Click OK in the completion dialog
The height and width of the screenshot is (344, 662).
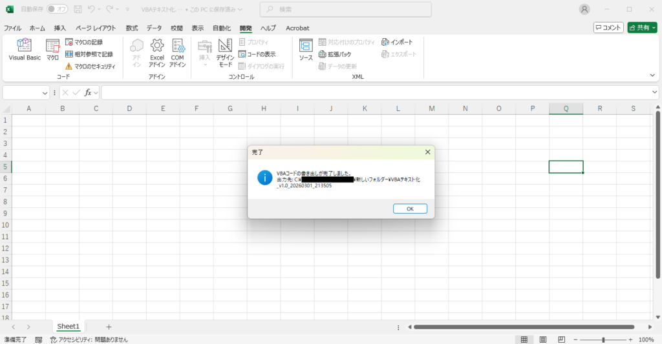point(410,208)
